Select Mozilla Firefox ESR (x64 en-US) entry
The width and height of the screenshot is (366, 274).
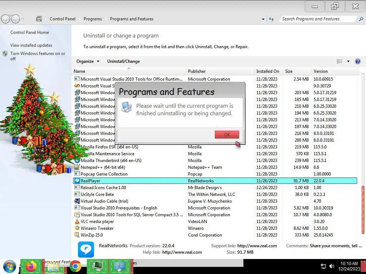[x=109, y=147]
